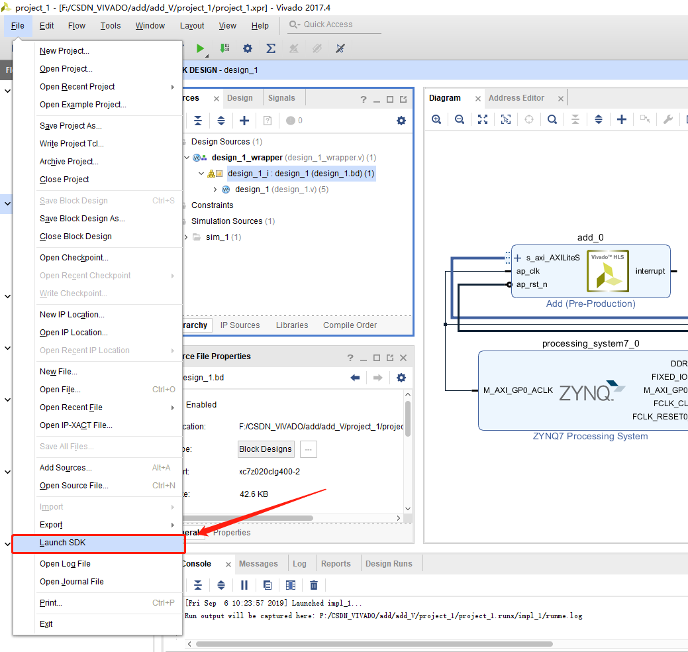Zoom in on the Diagram
688x652 pixels.
point(436,119)
